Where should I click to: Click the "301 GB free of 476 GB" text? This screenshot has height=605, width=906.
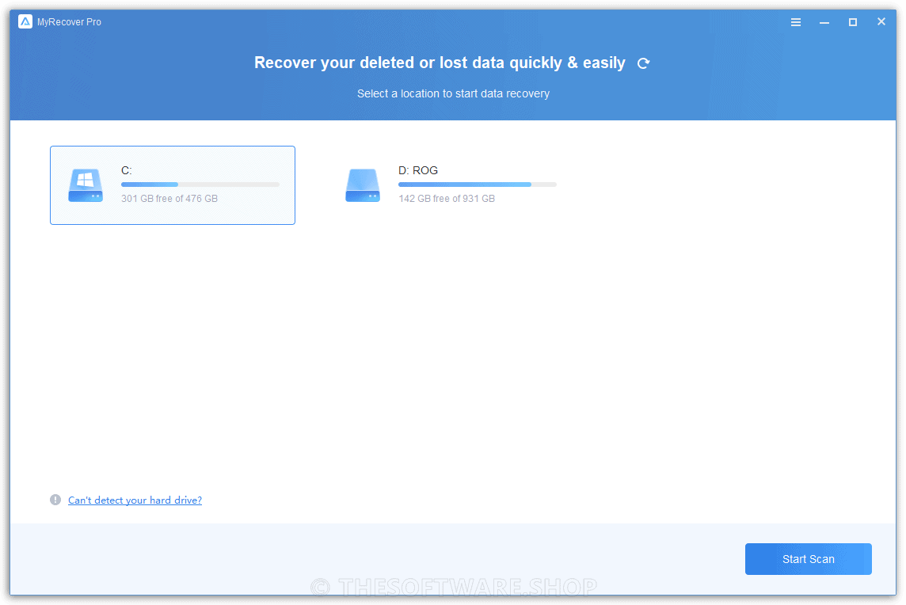(x=169, y=198)
